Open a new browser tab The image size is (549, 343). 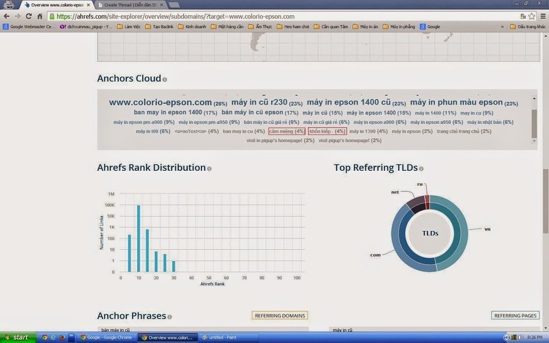pyautogui.click(x=174, y=5)
